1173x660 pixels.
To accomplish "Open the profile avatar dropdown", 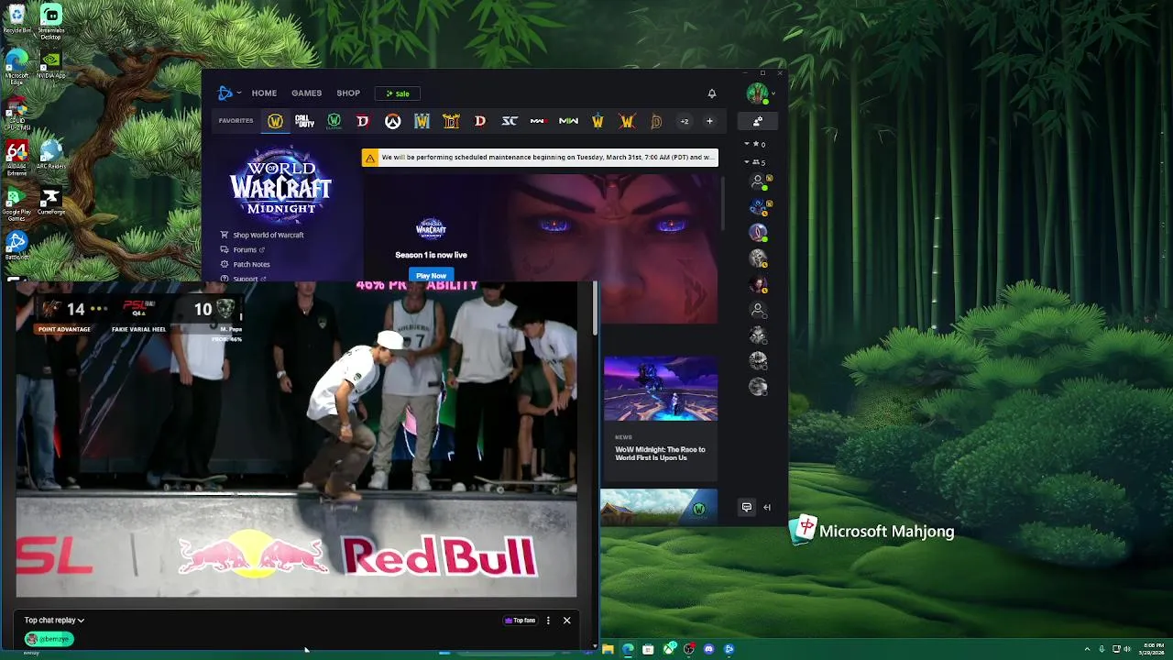I will click(x=760, y=93).
